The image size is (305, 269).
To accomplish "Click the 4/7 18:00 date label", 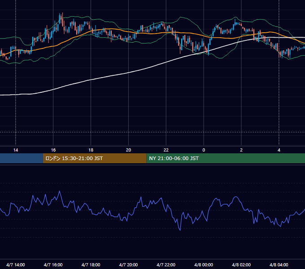I will click(x=91, y=265).
